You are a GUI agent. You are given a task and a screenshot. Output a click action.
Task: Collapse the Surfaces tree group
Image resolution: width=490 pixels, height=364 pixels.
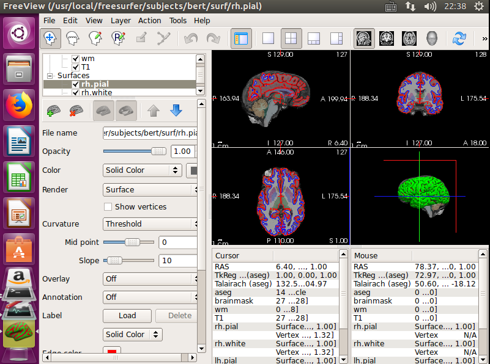tap(50, 76)
